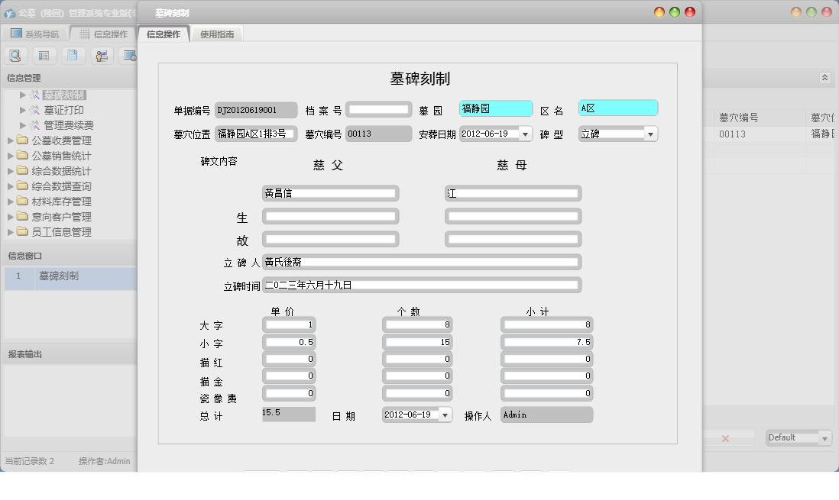The width and height of the screenshot is (839, 500).
Task: Open the 安葬日期 date dropdown
Action: tap(525, 134)
